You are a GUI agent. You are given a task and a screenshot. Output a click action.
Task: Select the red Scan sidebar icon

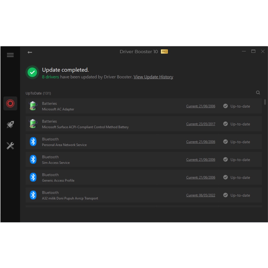pyautogui.click(x=10, y=103)
